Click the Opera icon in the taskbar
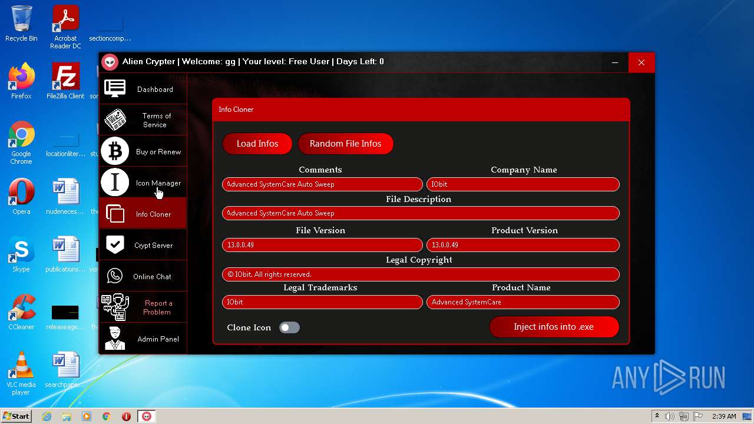This screenshot has height=424, width=754. coord(126,416)
